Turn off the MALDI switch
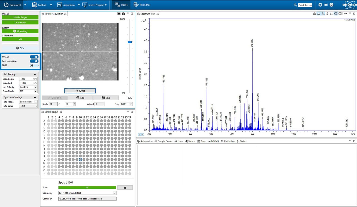 pyautogui.click(x=34, y=57)
